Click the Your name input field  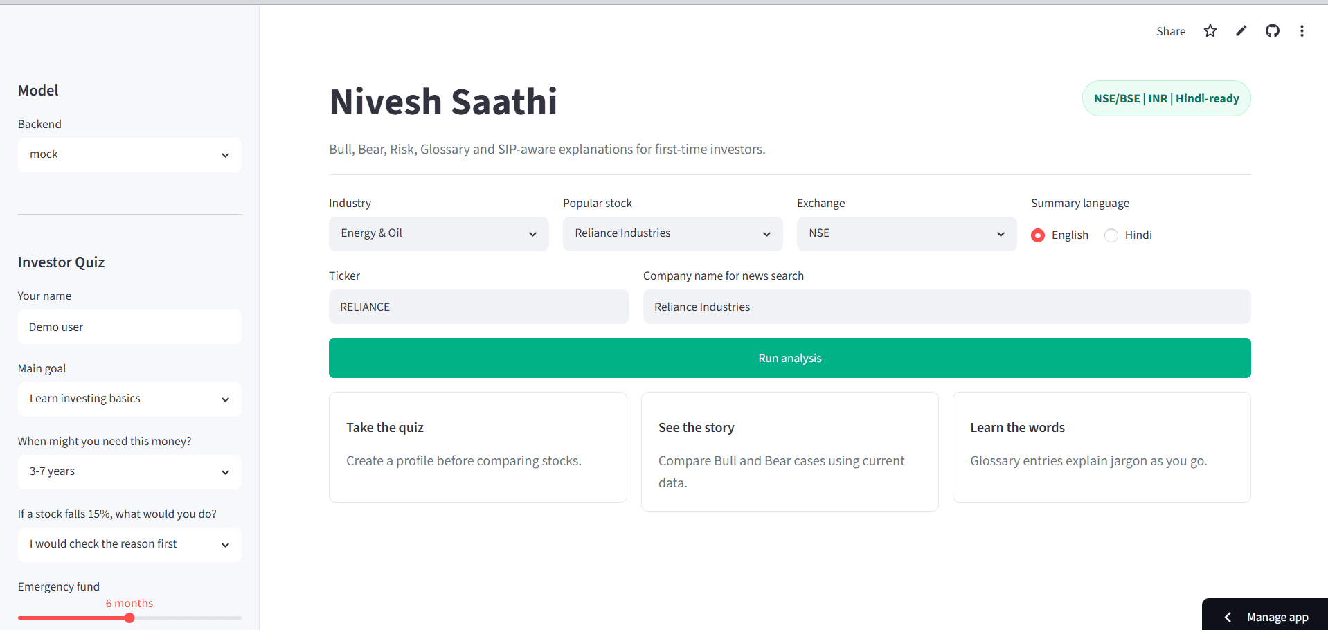pyautogui.click(x=129, y=327)
